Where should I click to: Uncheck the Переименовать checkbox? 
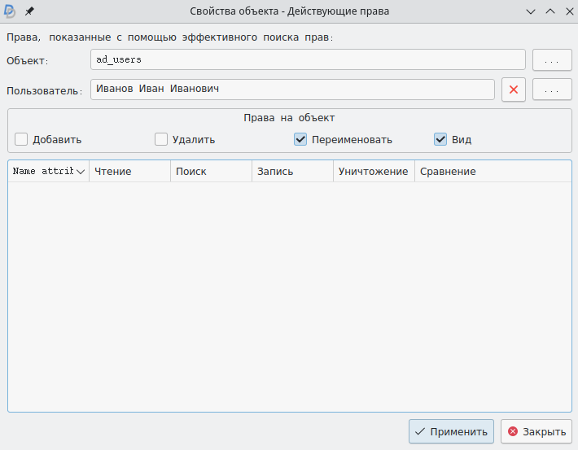[x=300, y=139]
